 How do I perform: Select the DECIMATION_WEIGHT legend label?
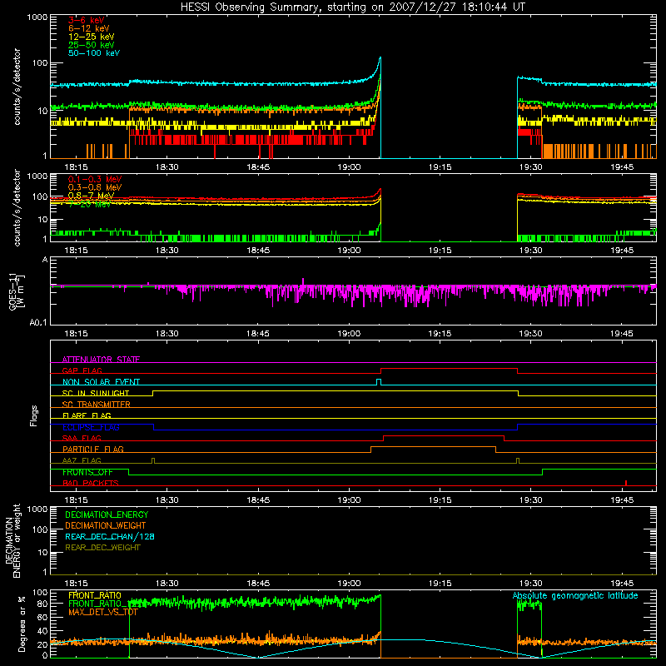[x=106, y=526]
